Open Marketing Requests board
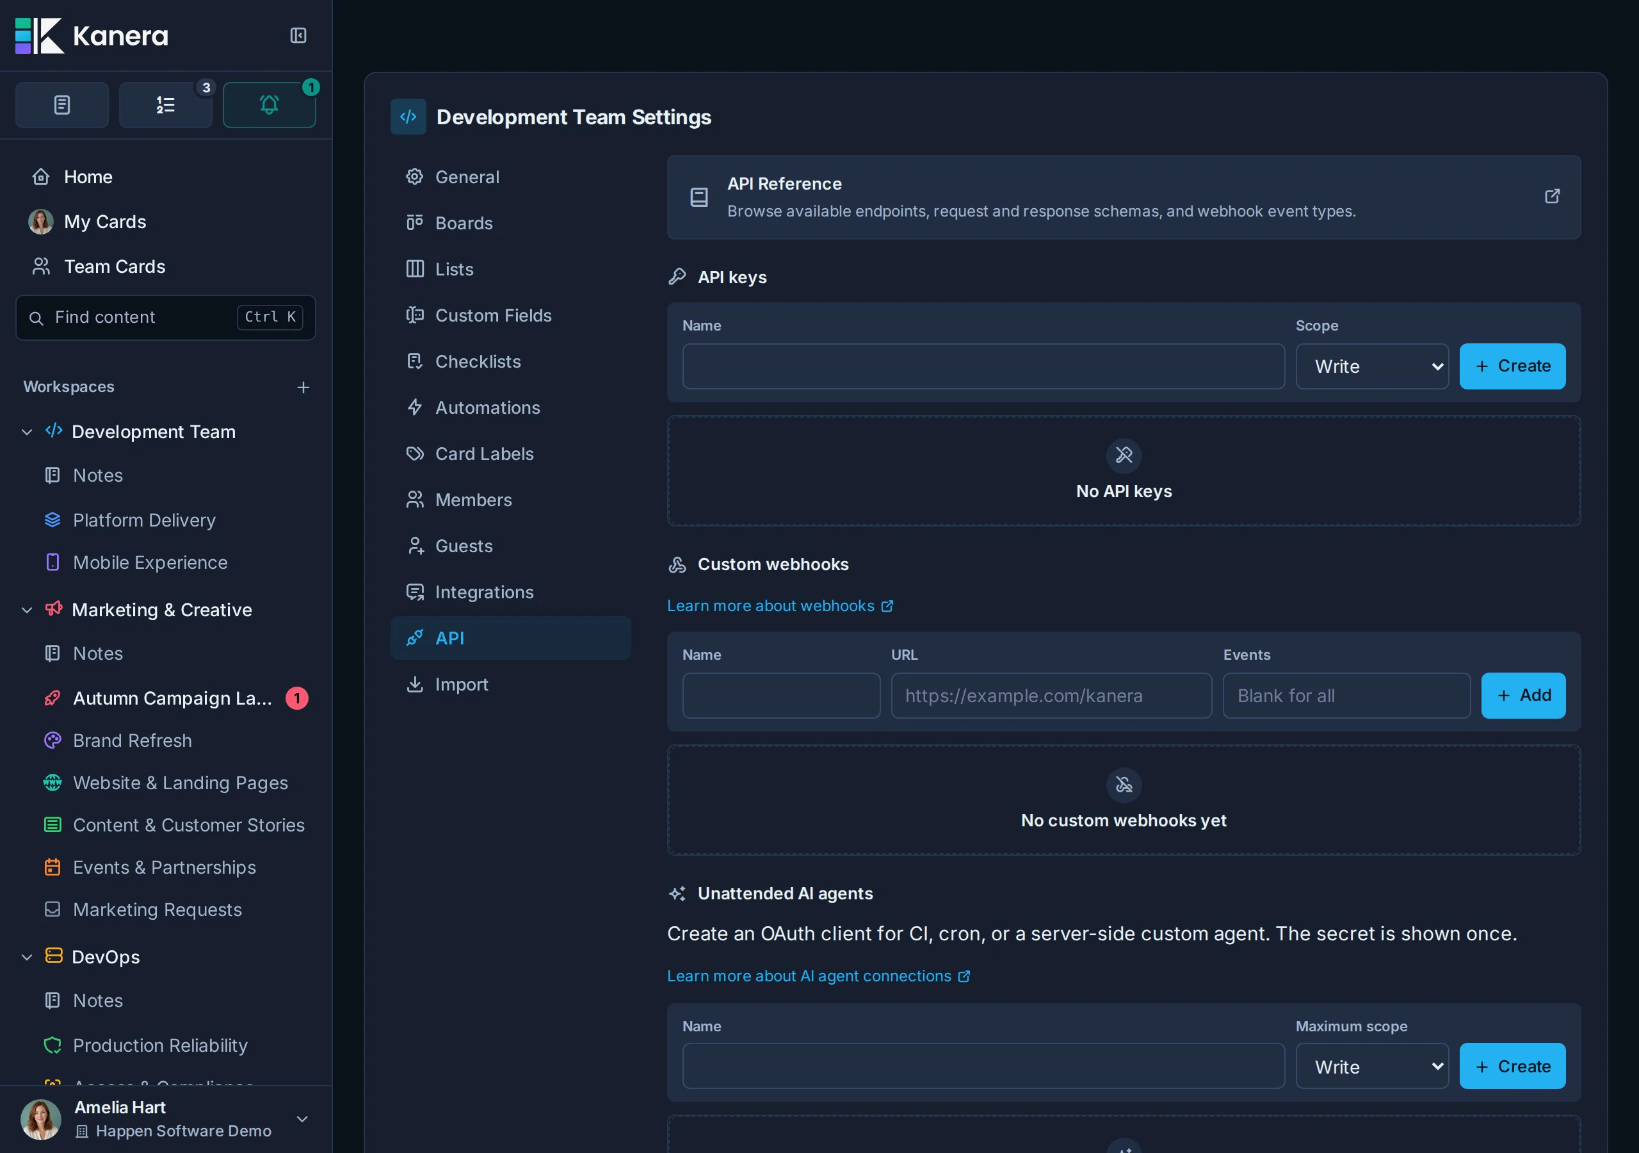This screenshot has width=1639, height=1153. click(x=157, y=909)
